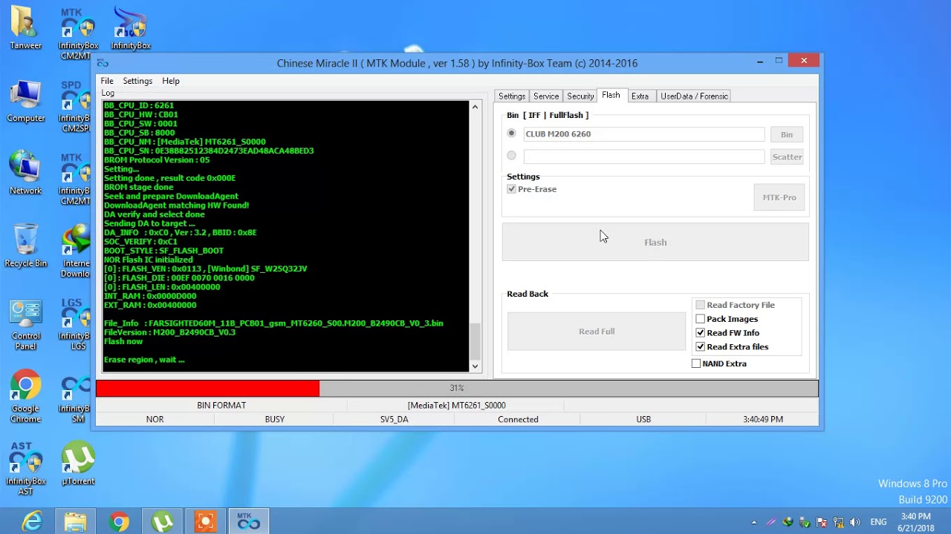Image resolution: width=951 pixels, height=534 pixels.
Task: Switch to µTorrent in the taskbar
Action: [162, 522]
